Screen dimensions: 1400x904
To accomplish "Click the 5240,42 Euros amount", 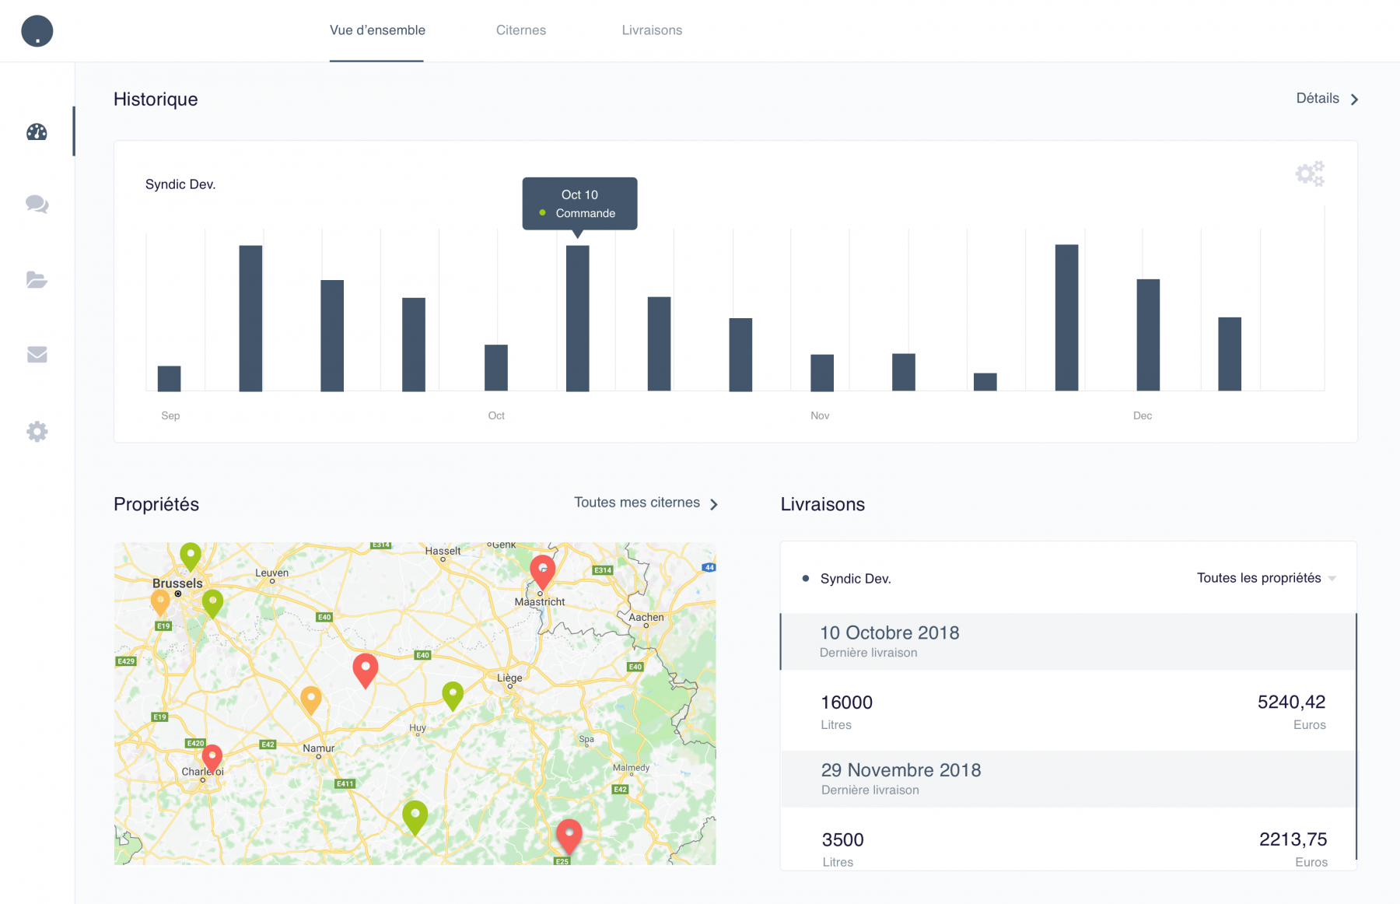I will (x=1291, y=703).
